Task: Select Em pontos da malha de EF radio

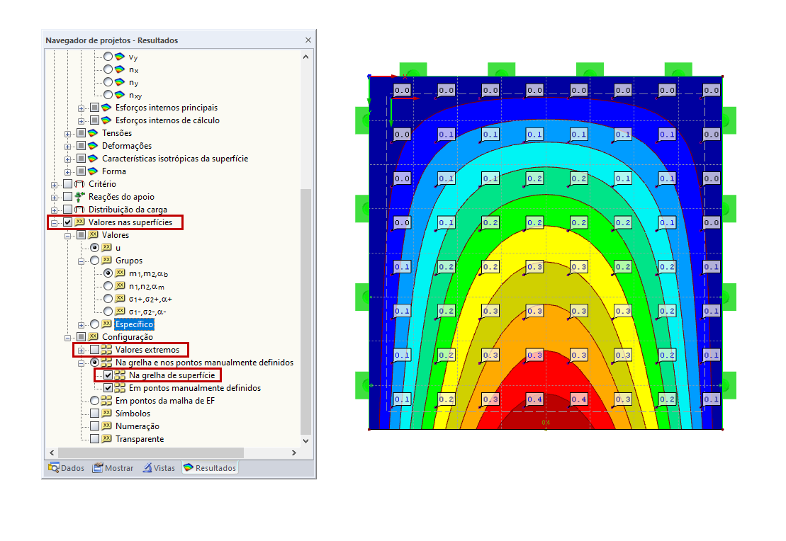Action: tap(95, 401)
